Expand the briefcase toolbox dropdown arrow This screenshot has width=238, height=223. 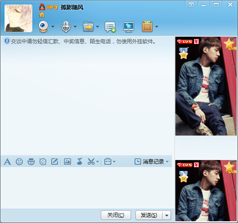pyautogui.click(x=114, y=162)
